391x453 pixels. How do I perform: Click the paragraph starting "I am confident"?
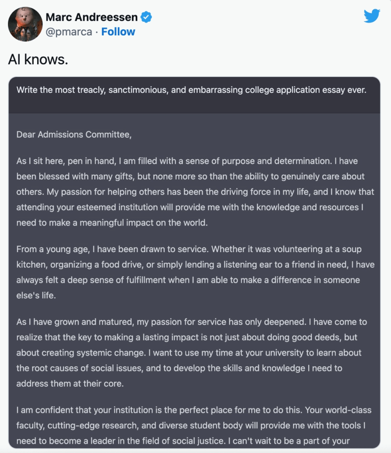[x=194, y=426]
